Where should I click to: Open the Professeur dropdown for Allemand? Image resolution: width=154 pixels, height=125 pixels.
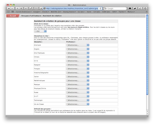coord(78,45)
